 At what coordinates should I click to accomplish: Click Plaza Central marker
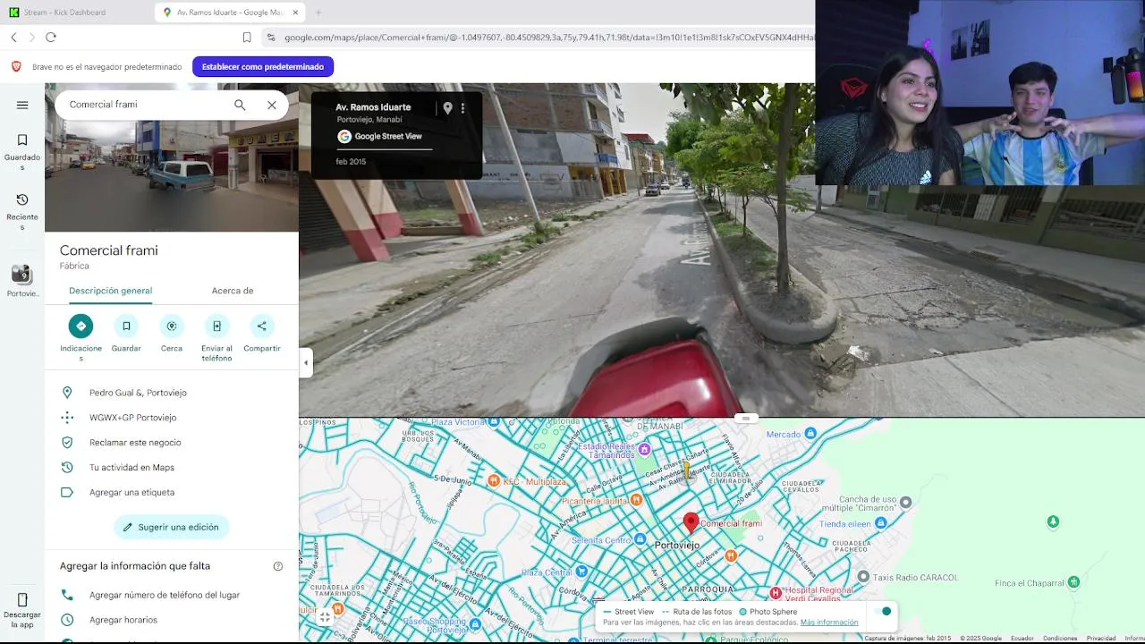[581, 572]
